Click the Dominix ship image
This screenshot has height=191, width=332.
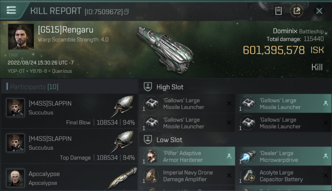(x=165, y=49)
